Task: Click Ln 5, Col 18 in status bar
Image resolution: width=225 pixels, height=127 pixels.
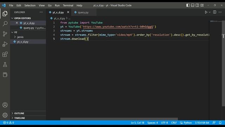Action: pos(137,123)
